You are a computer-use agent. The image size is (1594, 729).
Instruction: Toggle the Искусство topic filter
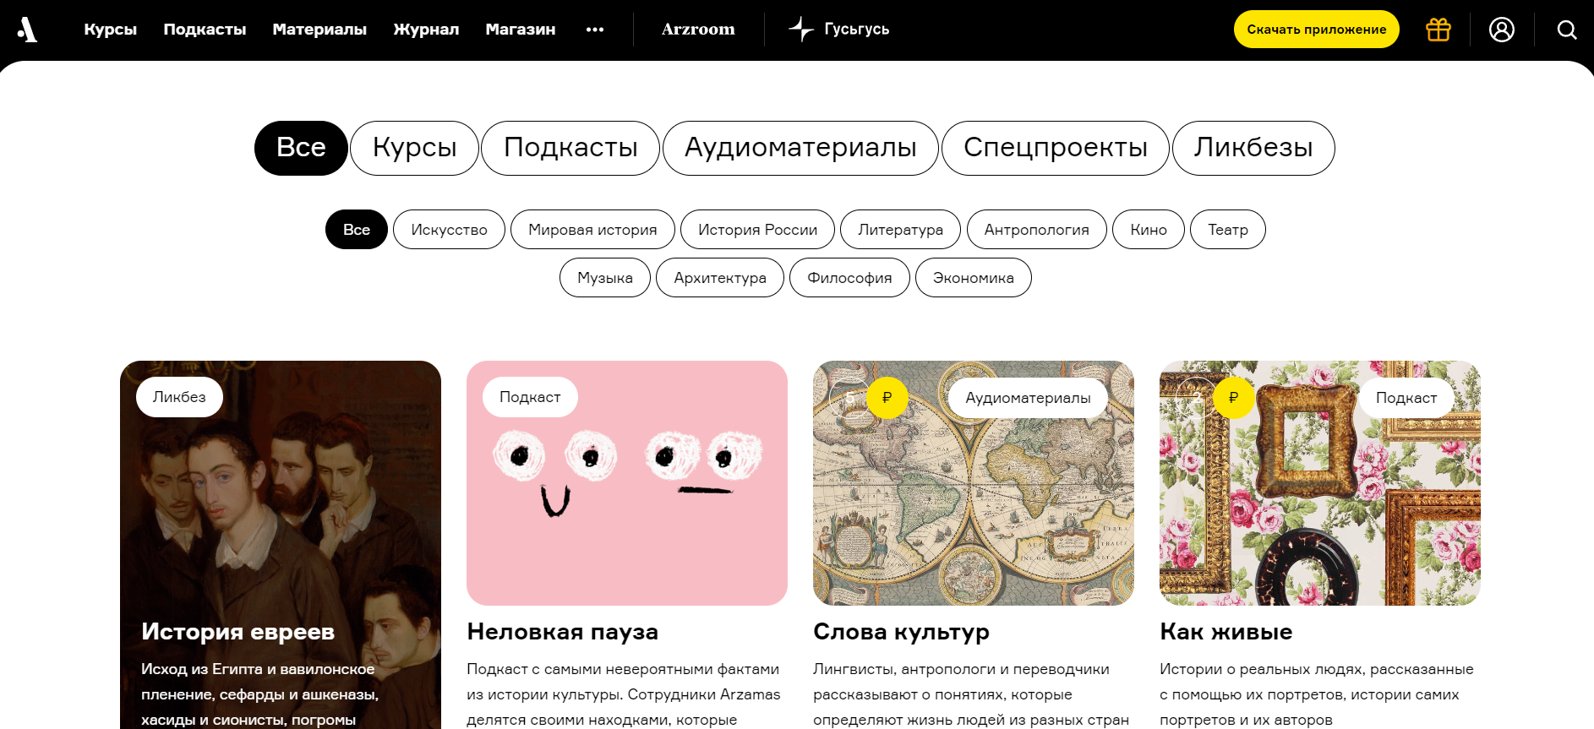tap(449, 230)
